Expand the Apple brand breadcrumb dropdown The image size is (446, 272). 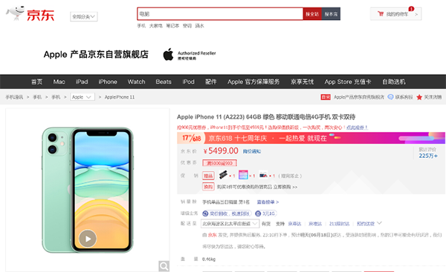(x=83, y=97)
